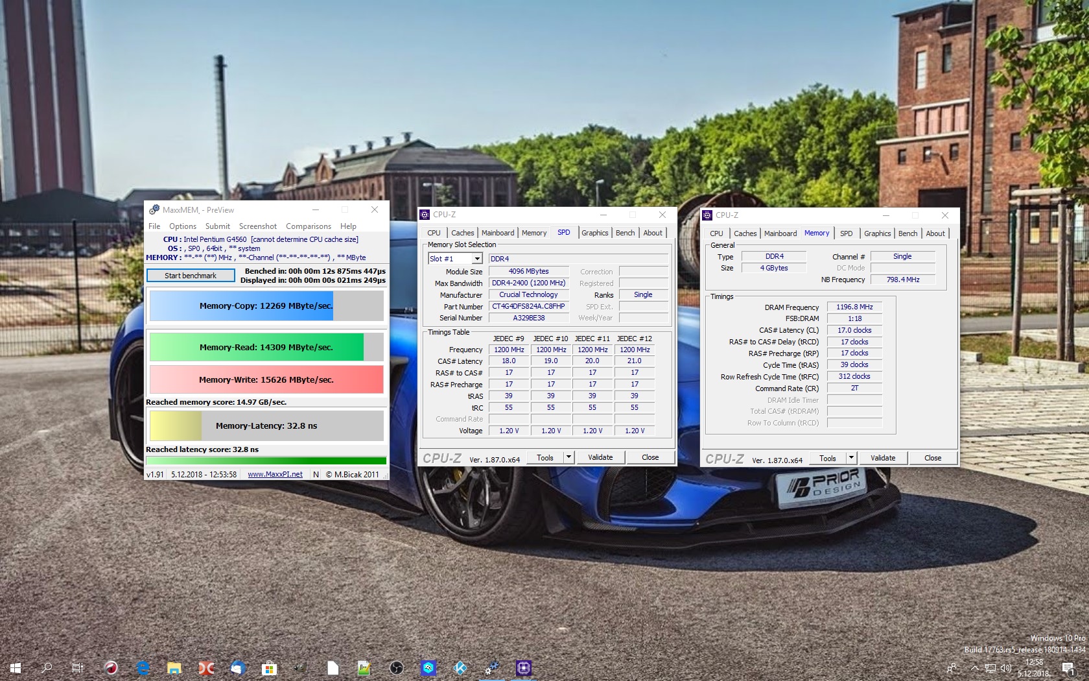The width and height of the screenshot is (1089, 681).
Task: Open the MaxxMEM Help menu
Action: pyautogui.click(x=349, y=226)
